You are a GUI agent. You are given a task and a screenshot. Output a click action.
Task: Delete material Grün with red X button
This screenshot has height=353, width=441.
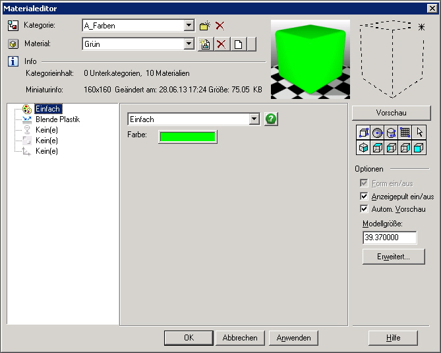(x=222, y=44)
